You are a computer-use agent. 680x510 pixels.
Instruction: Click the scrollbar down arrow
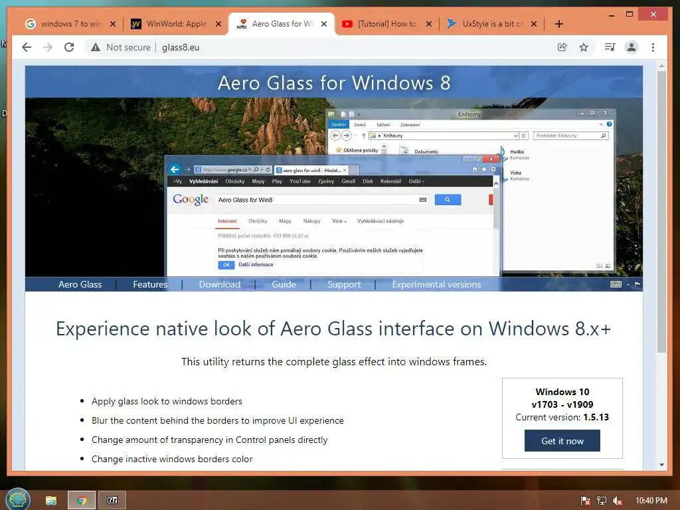pos(661,465)
